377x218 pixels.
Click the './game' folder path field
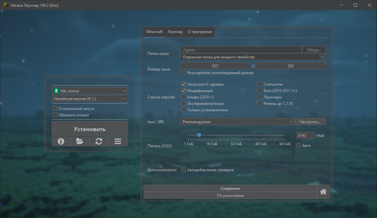coord(241,50)
